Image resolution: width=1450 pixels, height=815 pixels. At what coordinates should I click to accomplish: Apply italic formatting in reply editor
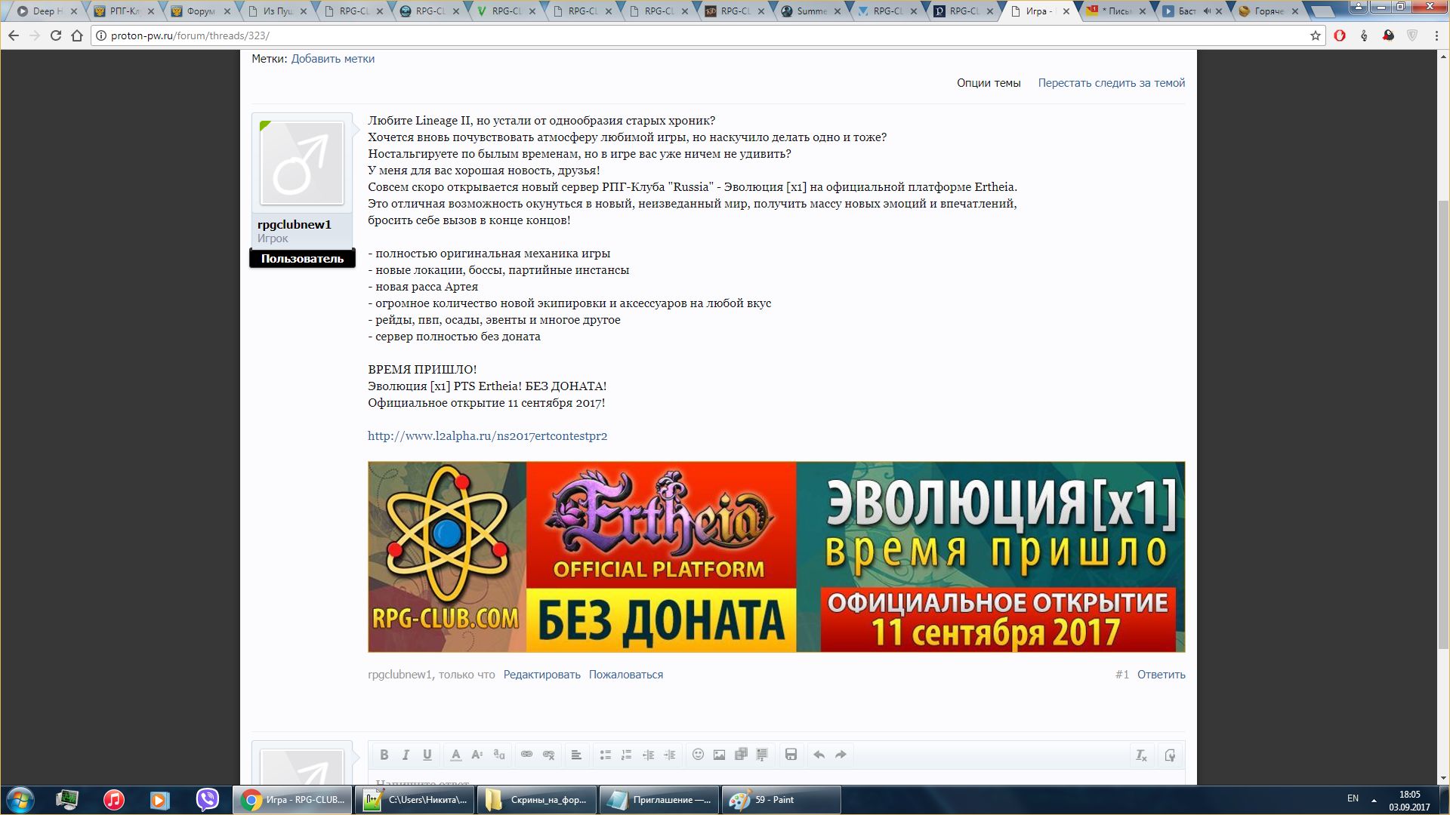[x=406, y=755]
